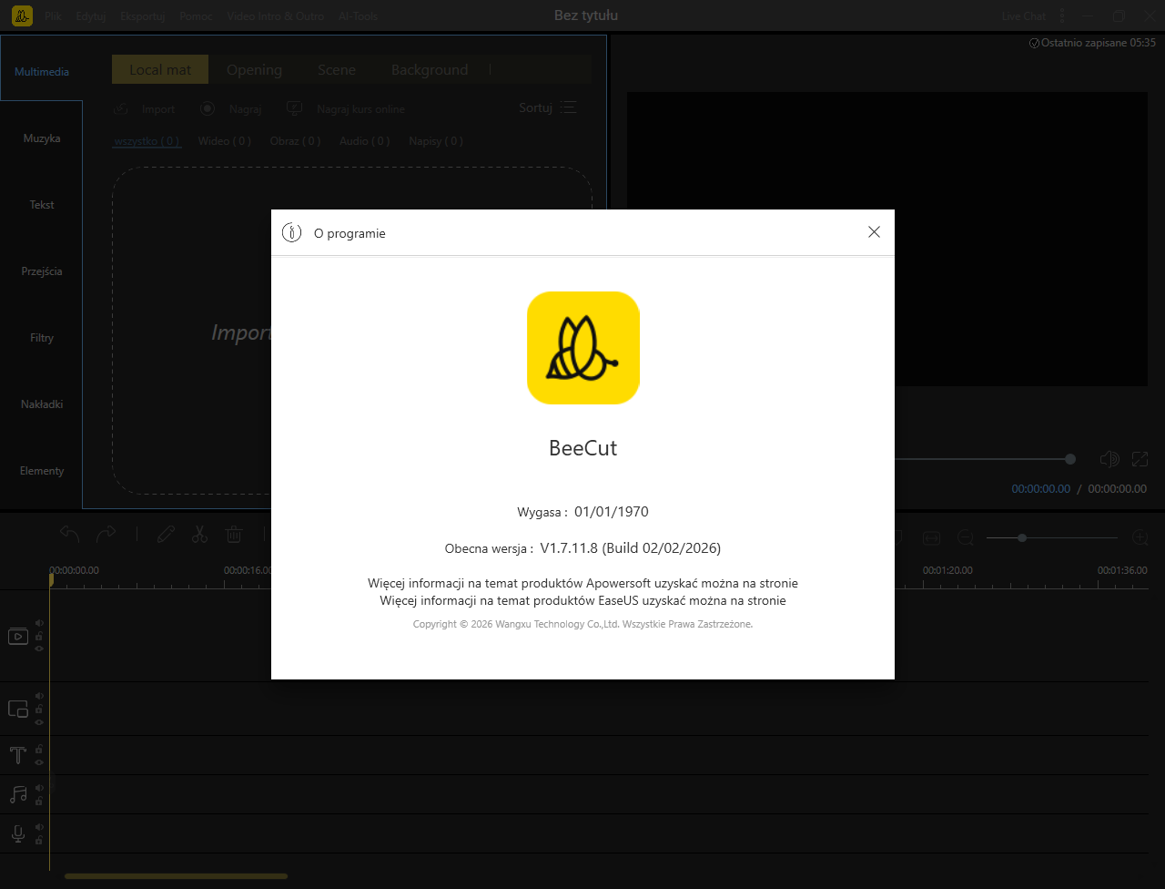The width and height of the screenshot is (1165, 889).
Task: Open the Eksportuj menu
Action: (x=143, y=16)
